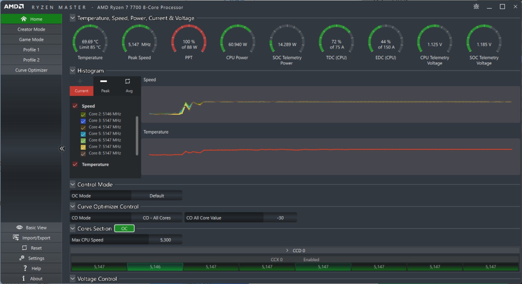Click the bug report icon in title bar

click(476, 7)
